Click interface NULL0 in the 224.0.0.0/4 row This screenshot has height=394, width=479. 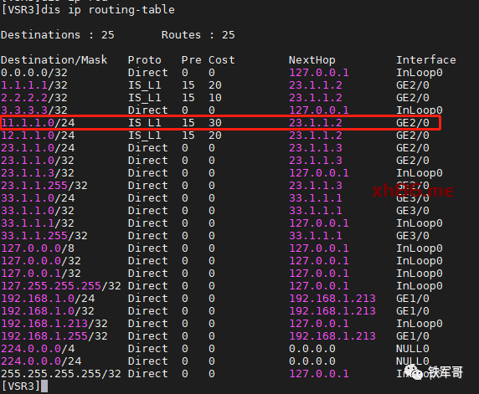point(413,348)
